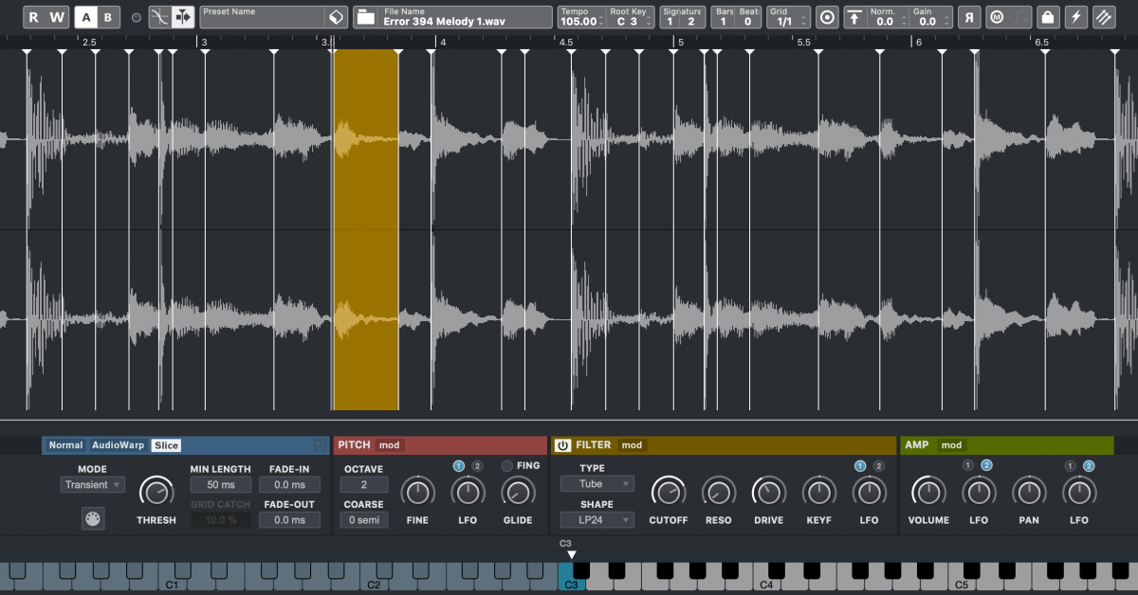
Task: Click the GRID CATCH 10.0 % field
Action: pos(220,519)
